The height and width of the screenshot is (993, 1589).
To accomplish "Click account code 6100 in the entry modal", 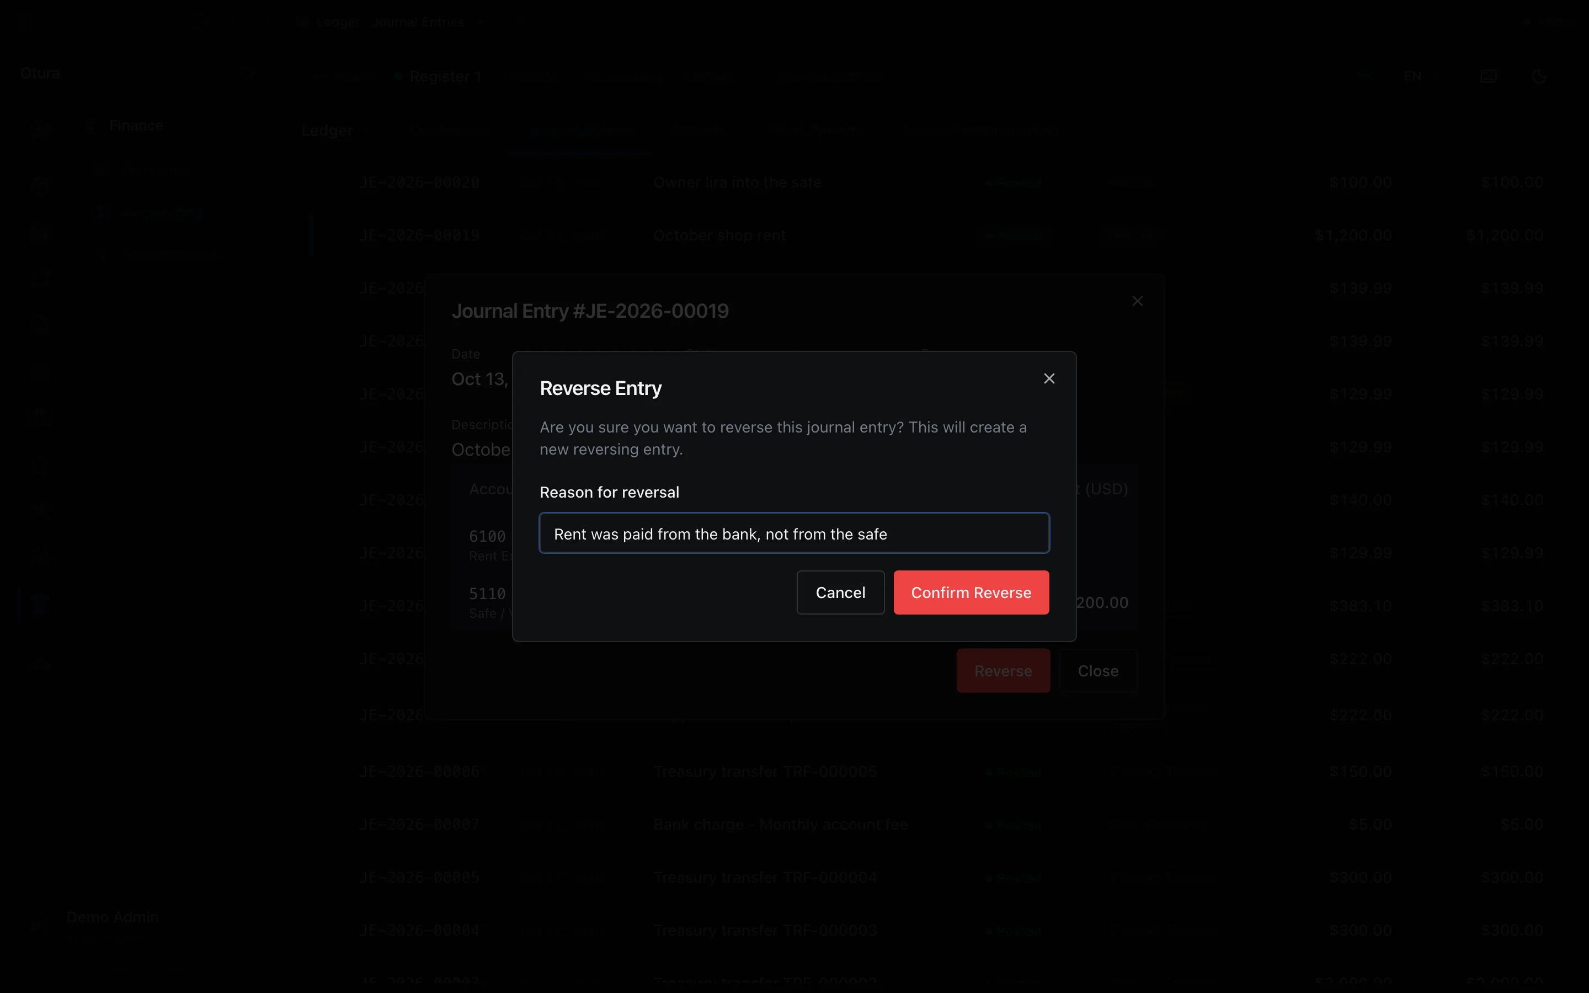I will [487, 536].
